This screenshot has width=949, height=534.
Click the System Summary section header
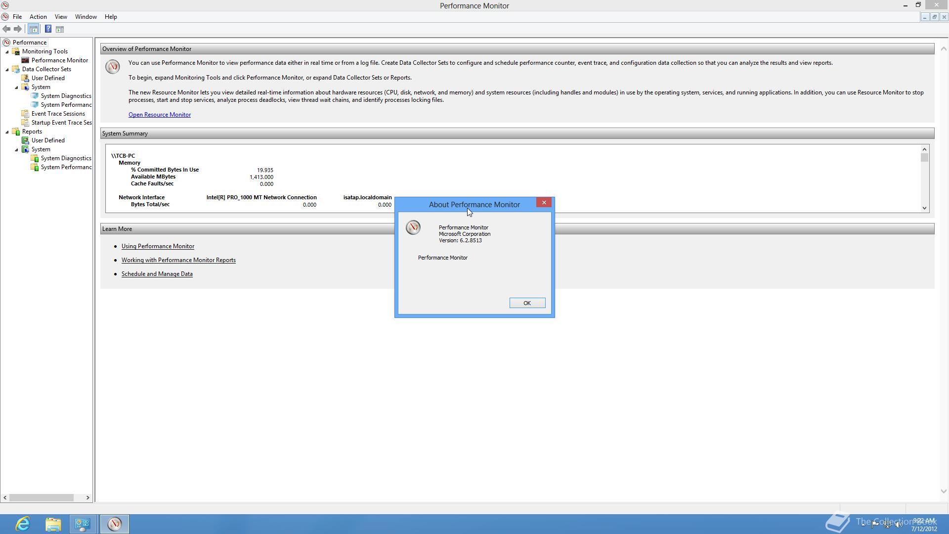coord(517,133)
